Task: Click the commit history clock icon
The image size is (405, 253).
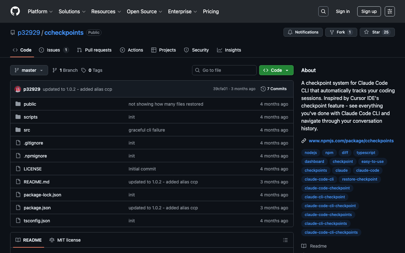Action: point(263,89)
